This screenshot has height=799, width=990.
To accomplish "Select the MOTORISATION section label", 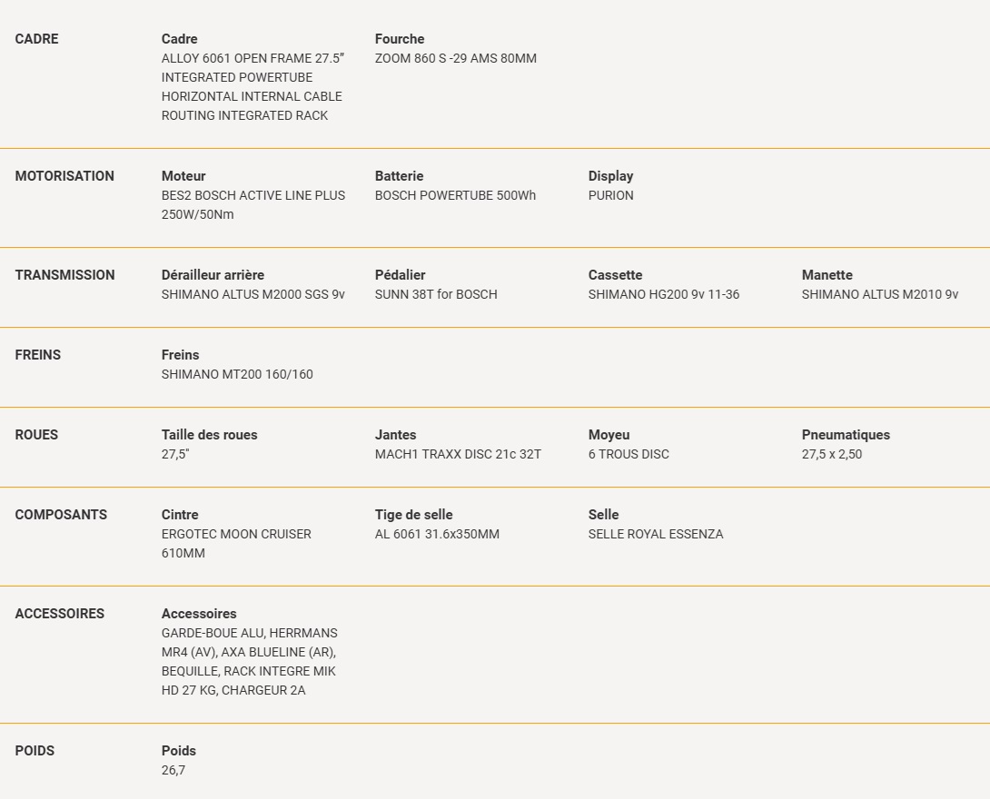I will tap(64, 176).
